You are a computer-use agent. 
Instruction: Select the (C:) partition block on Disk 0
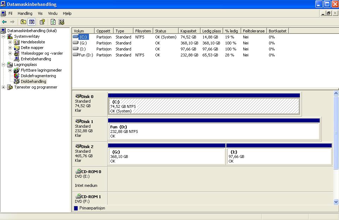click(x=204, y=106)
